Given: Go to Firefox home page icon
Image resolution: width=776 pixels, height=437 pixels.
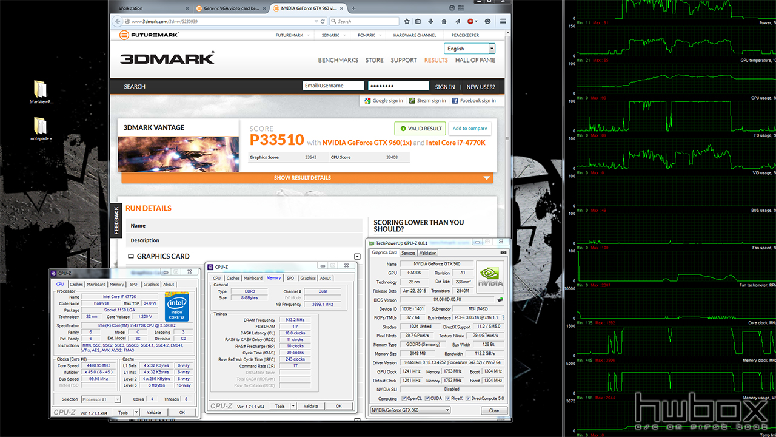Looking at the screenshot, I should tap(444, 21).
